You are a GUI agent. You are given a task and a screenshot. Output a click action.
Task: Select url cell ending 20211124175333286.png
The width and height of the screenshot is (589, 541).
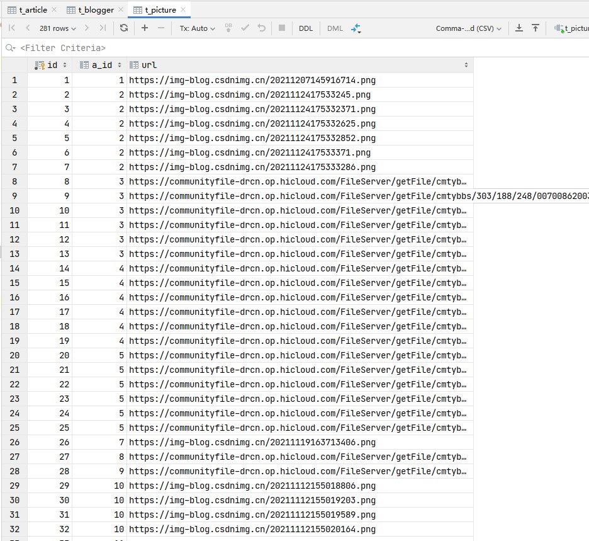300,167
